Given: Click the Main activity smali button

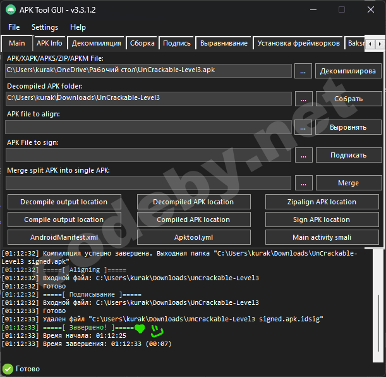Looking at the screenshot, I should (322, 237).
